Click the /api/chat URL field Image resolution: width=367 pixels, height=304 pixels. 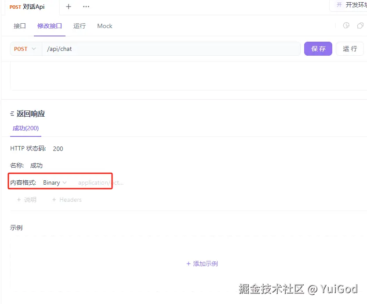pos(171,49)
